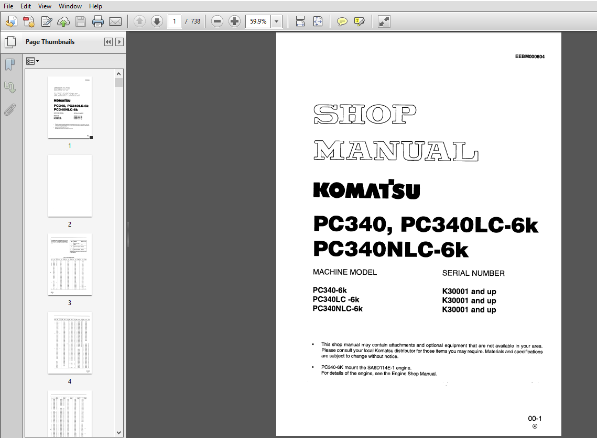Click the 'PC340LC -6k' model row text
597x438 pixels.
(336, 300)
